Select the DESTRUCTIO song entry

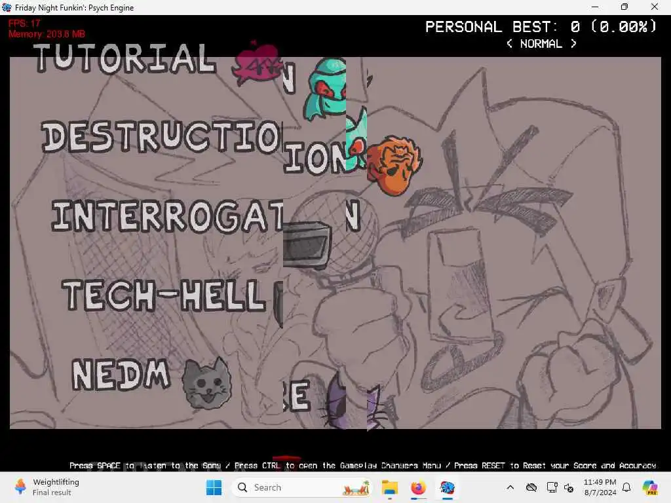(x=162, y=137)
